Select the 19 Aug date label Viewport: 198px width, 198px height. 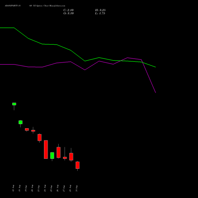[26, 188]
